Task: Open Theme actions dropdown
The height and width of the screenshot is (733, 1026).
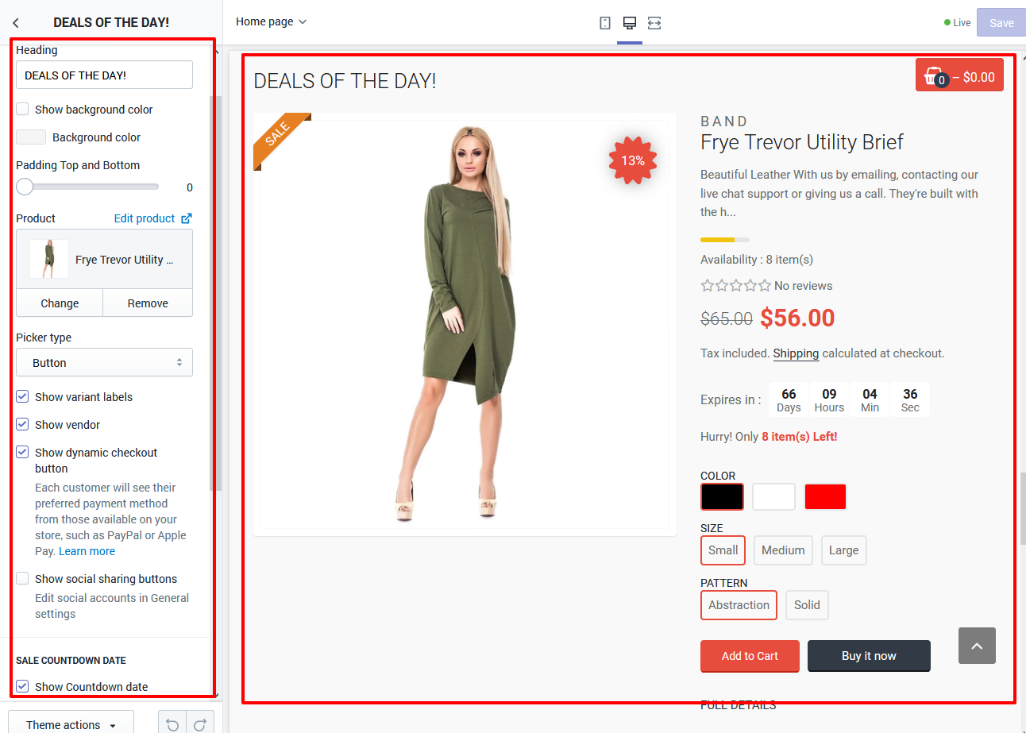Action: click(x=71, y=724)
